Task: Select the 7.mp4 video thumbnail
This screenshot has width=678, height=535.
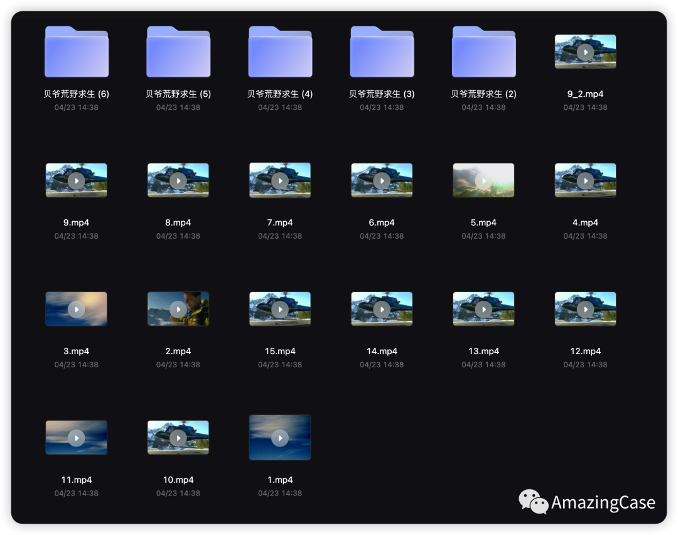Action: (x=280, y=180)
